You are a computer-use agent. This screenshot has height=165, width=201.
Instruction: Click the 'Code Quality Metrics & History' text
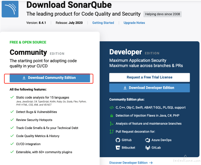[x=38, y=136]
